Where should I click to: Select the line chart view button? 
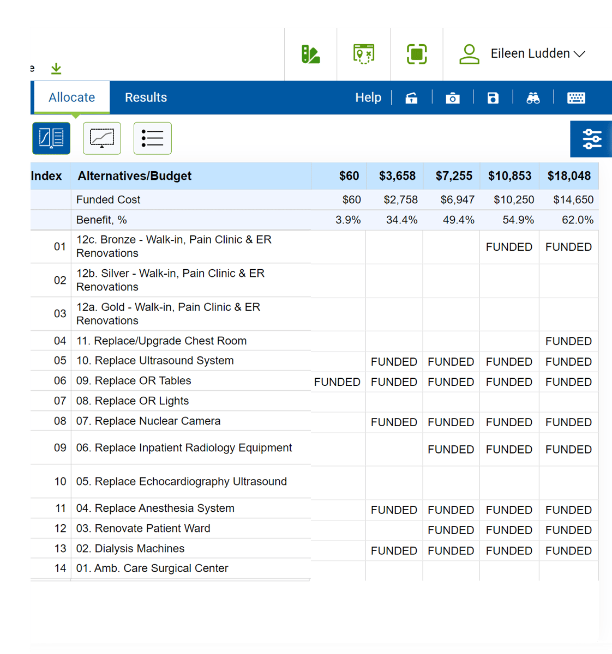tap(102, 138)
